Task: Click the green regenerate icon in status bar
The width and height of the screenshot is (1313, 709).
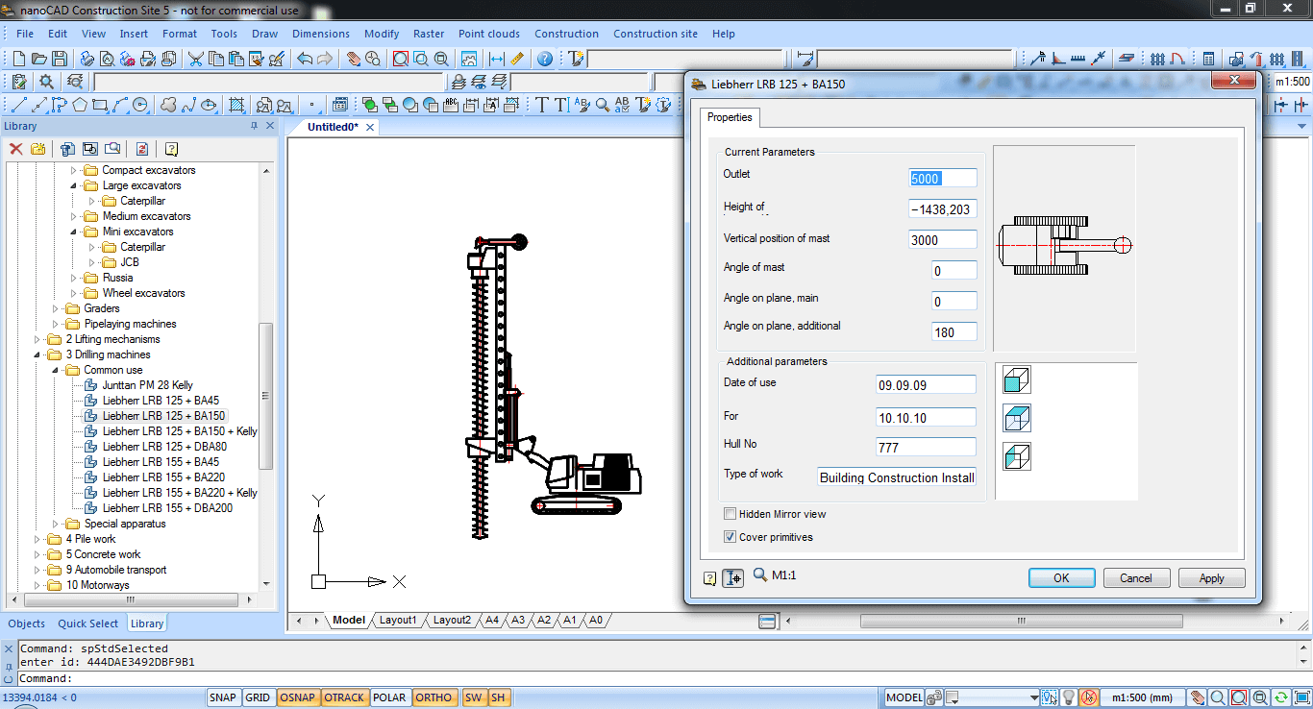Action: pos(1280,697)
